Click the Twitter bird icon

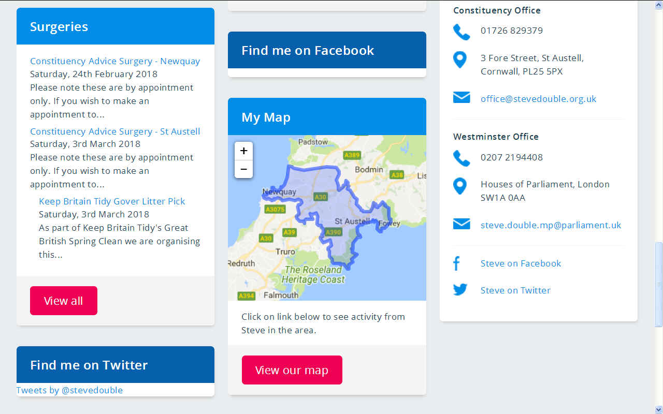tap(460, 290)
